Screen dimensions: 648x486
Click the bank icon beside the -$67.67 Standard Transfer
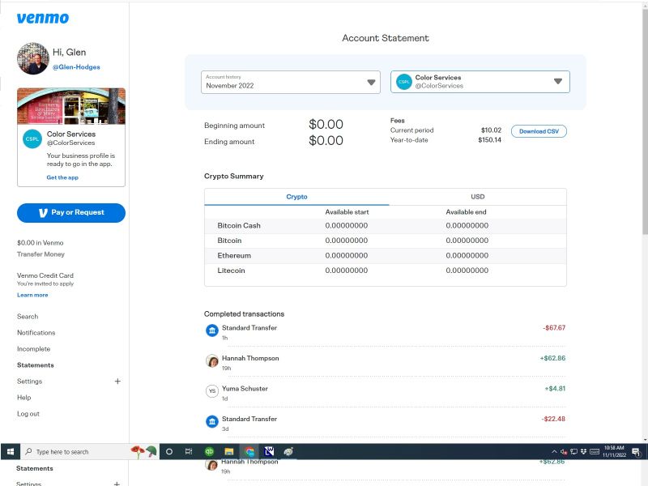pos(212,330)
